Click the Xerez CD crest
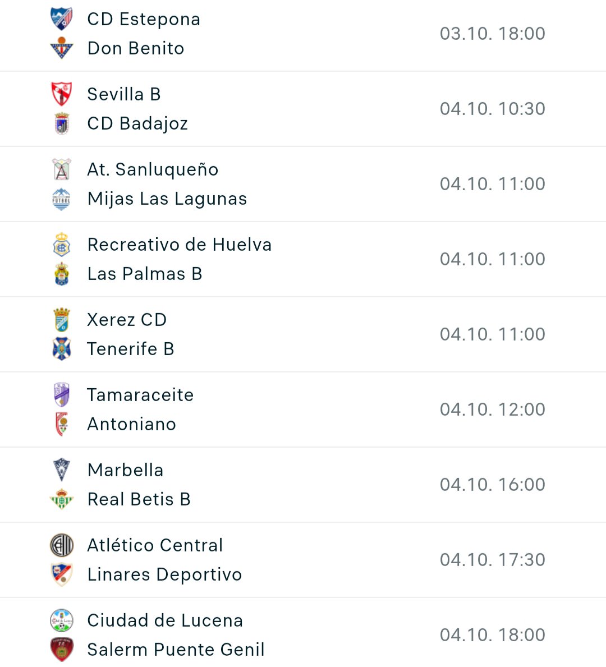606x667 pixels. pyautogui.click(x=62, y=319)
